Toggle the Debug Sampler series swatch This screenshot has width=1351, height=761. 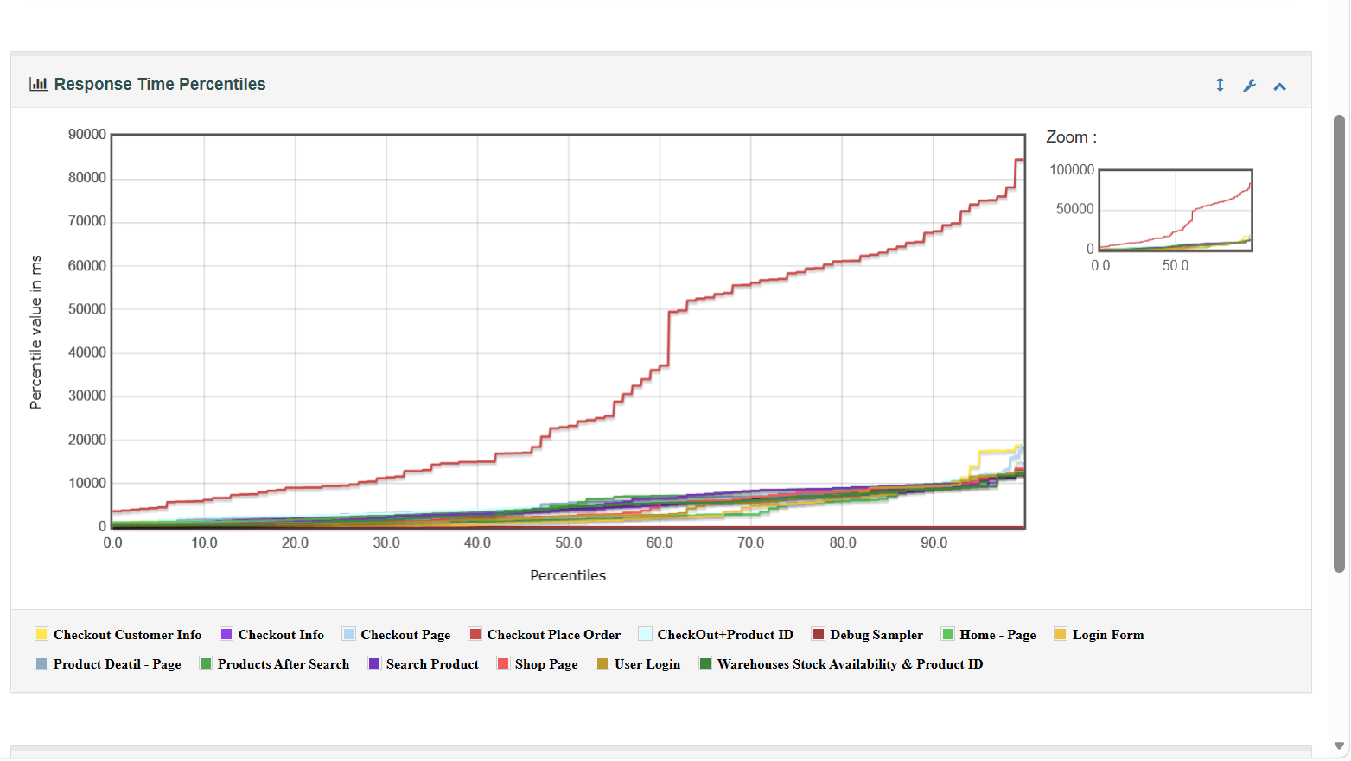[x=819, y=634]
